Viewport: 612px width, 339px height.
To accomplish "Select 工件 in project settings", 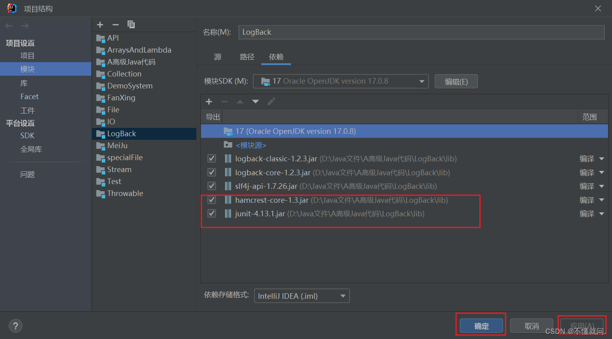I will tap(28, 110).
